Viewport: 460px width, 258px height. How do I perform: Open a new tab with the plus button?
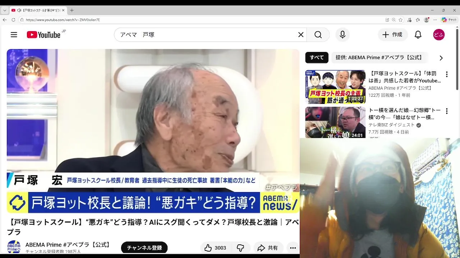tap(72, 10)
